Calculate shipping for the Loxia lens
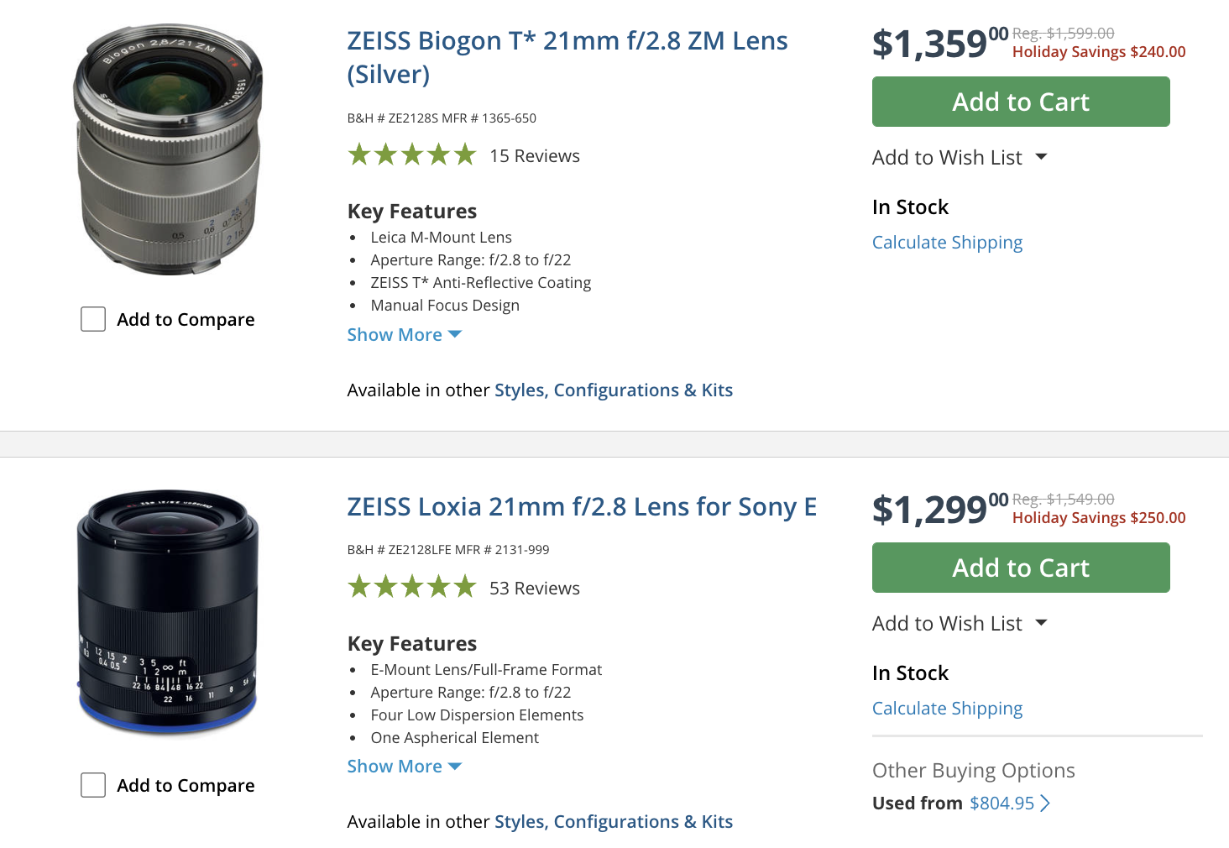Viewport: 1229px width, 848px height. pos(947,709)
